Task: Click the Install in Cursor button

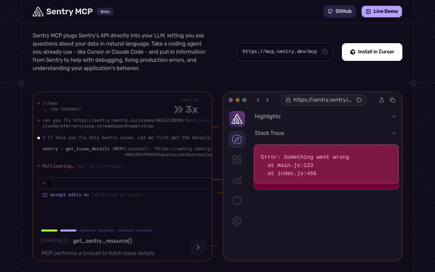Action: pos(372,52)
